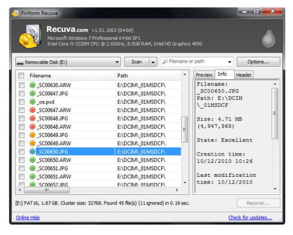Open the Filename or path dropdown arrow
293x235 pixels.
(x=230, y=62)
